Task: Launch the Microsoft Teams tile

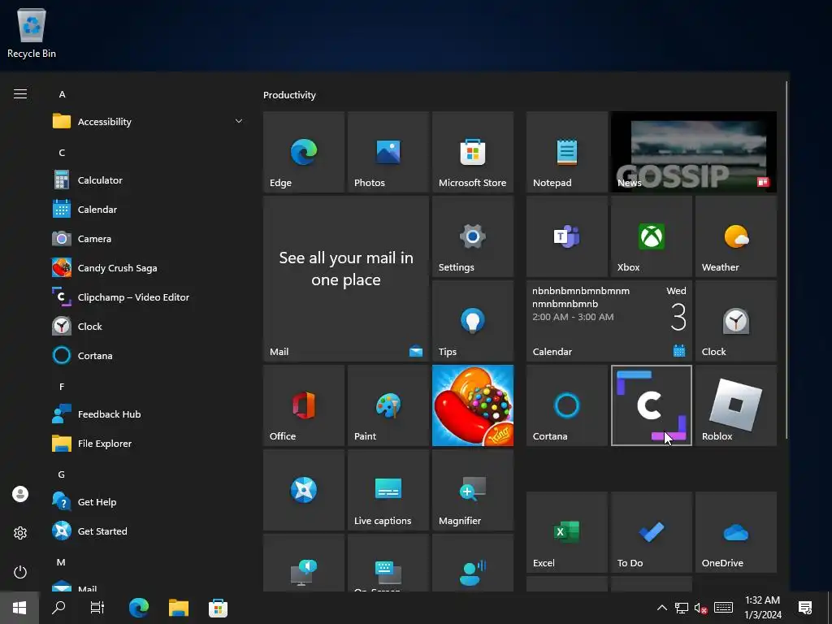Action: click(x=566, y=236)
